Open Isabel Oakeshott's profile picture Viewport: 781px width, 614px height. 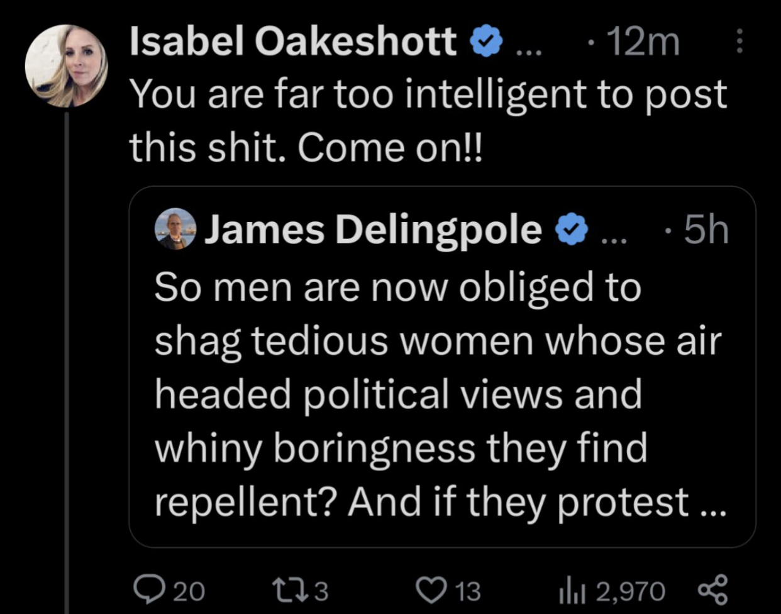(x=66, y=66)
